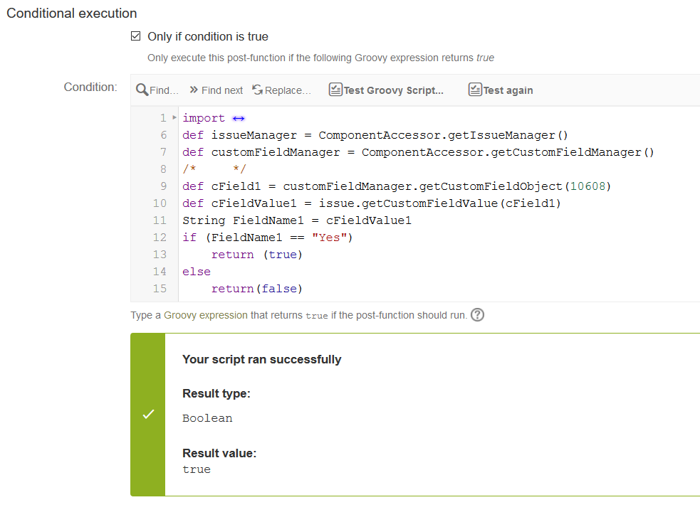700x522 pixels.
Task: Click the comment on line 8
Action: (x=214, y=169)
